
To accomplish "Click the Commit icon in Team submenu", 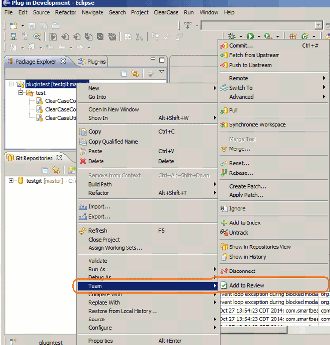I will coord(224,46).
